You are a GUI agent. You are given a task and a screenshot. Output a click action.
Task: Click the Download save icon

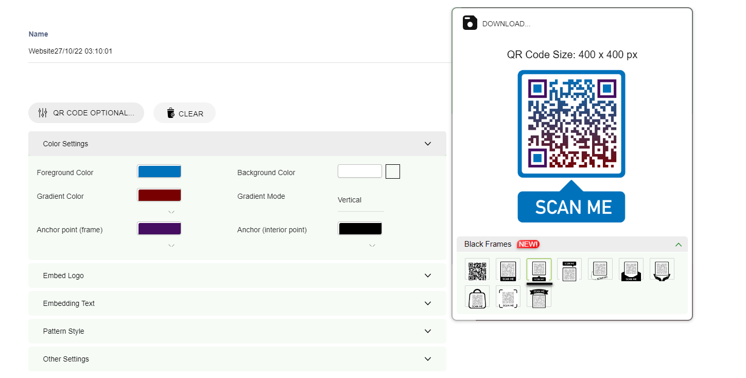pyautogui.click(x=470, y=23)
